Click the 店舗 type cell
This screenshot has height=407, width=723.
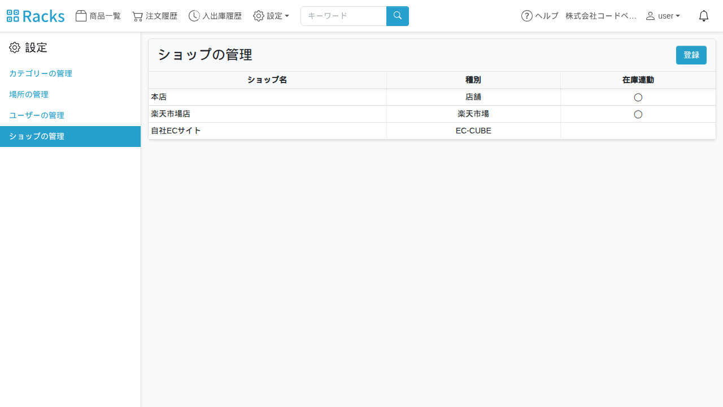coord(473,97)
